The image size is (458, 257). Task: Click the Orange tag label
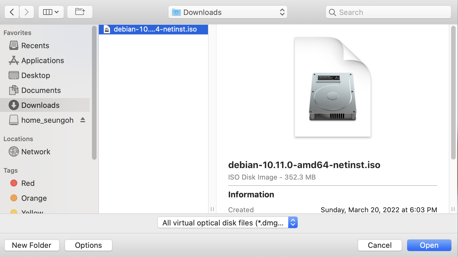pos(34,198)
